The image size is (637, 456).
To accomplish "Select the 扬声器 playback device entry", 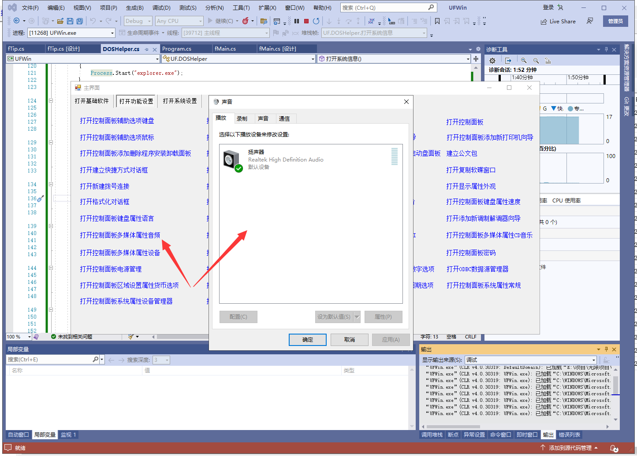I will coord(311,159).
